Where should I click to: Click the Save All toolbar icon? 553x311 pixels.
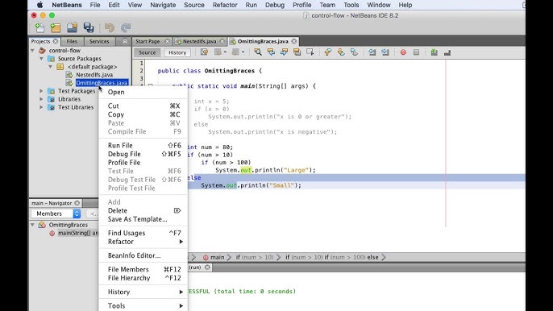click(x=89, y=27)
